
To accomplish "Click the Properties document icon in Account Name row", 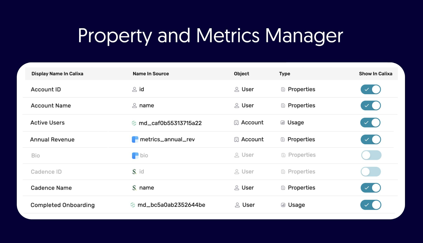I will click(283, 106).
